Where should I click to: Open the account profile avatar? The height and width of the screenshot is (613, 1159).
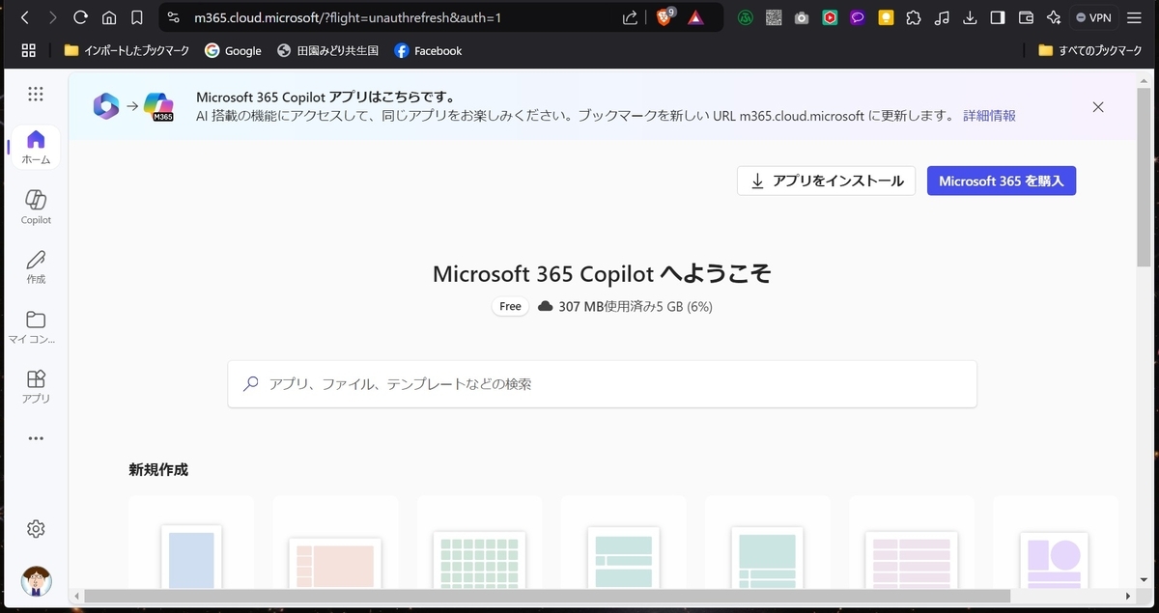coord(36,581)
